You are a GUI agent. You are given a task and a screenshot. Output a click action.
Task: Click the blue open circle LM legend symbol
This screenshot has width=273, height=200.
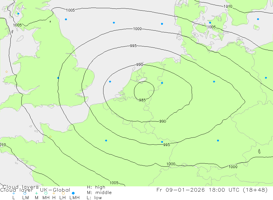point(25,193)
